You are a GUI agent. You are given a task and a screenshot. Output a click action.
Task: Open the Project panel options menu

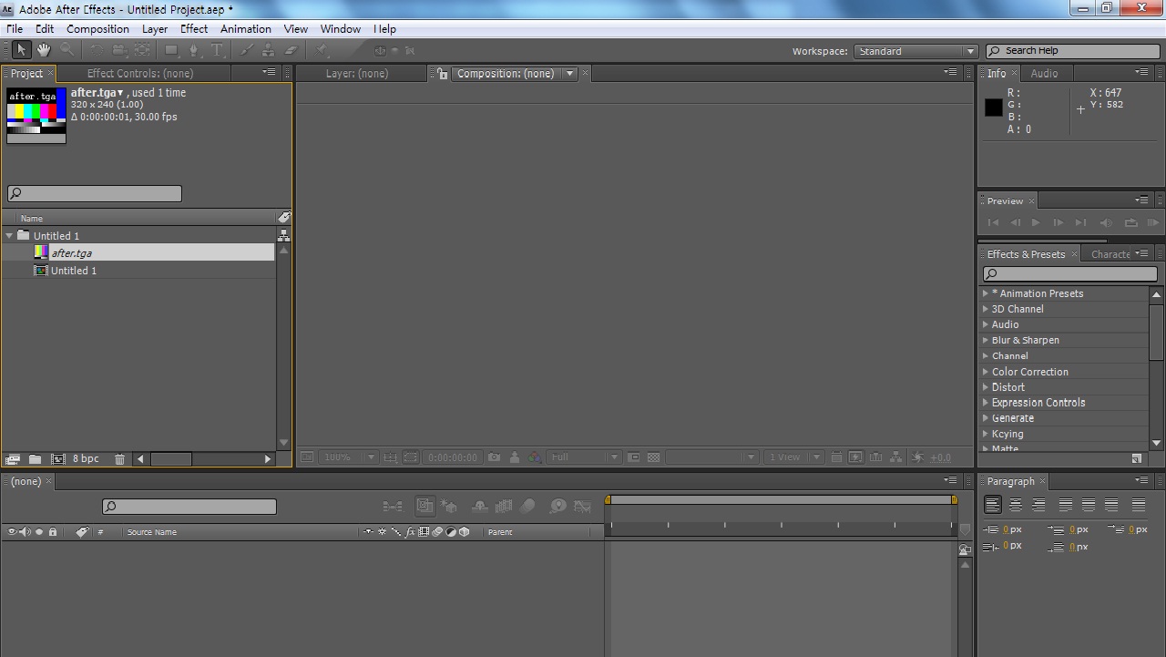[x=269, y=72]
